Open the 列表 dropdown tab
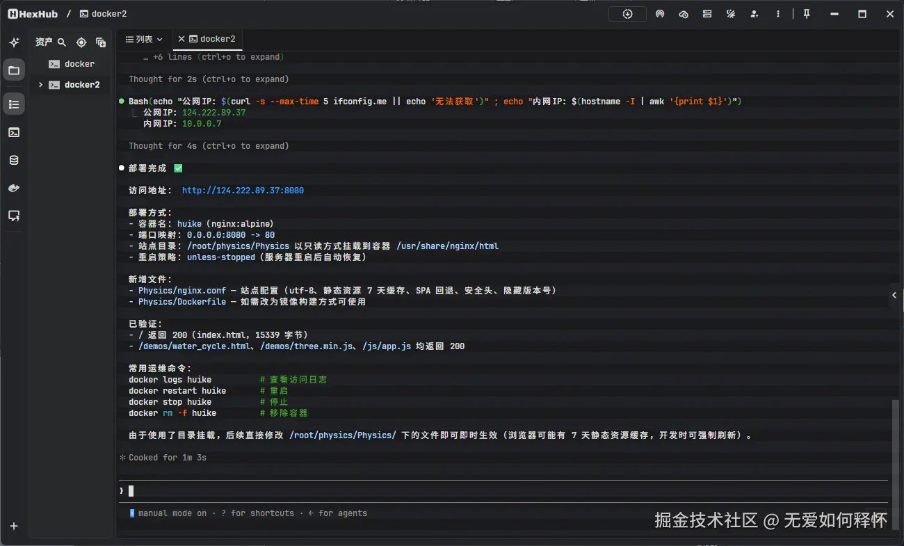This screenshot has width=904, height=546. (144, 40)
